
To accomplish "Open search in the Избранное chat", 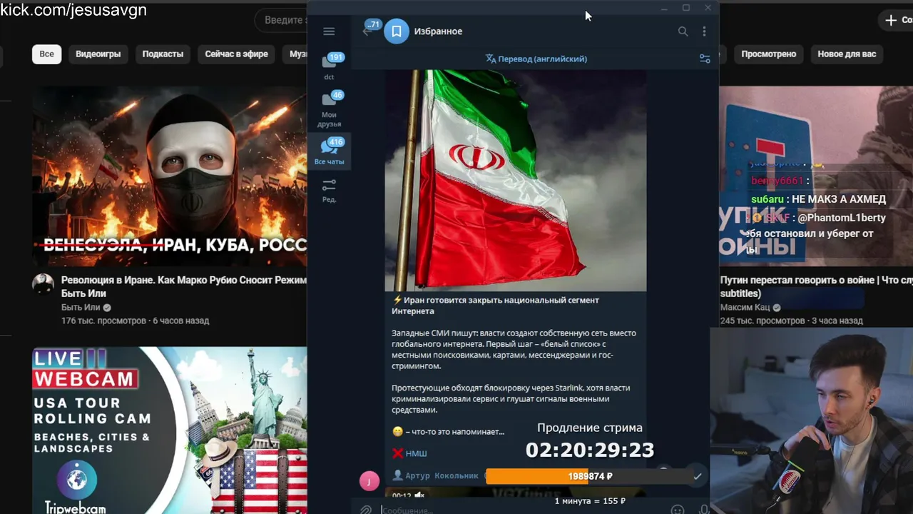I will 683,31.
